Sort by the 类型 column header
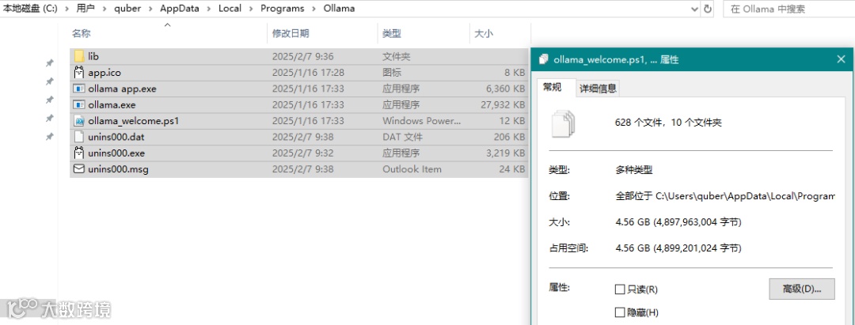The height and width of the screenshot is (325, 855). (x=392, y=34)
